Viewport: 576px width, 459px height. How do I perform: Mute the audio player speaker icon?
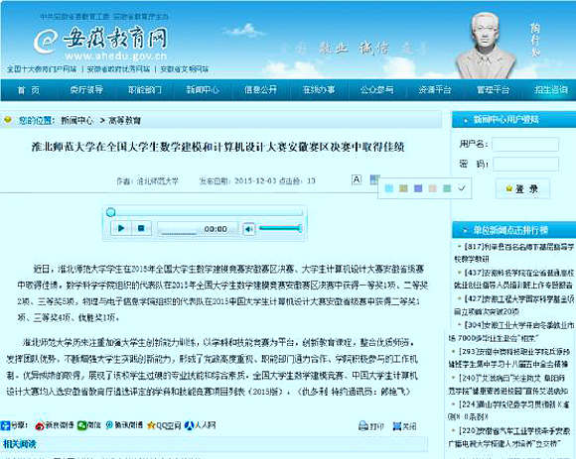[248, 229]
